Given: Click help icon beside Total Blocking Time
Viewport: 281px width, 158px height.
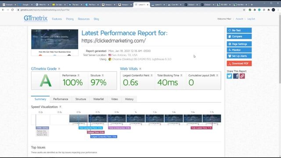Looking at the screenshot, I should click(181, 75).
